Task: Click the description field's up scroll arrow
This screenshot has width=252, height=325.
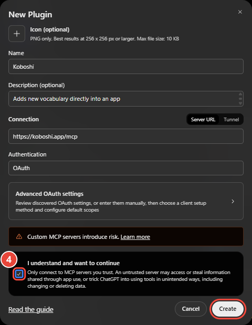Action: point(240,94)
